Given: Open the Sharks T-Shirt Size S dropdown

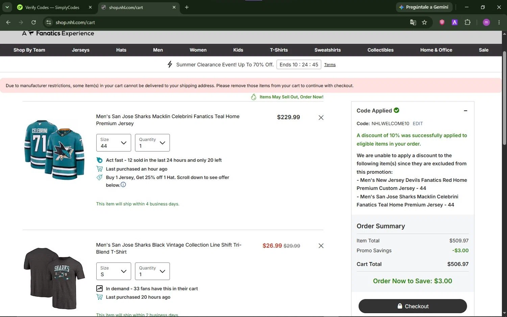Looking at the screenshot, I should tap(114, 271).
